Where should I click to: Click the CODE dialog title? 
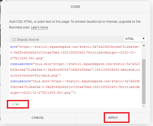[x=75, y=7]
